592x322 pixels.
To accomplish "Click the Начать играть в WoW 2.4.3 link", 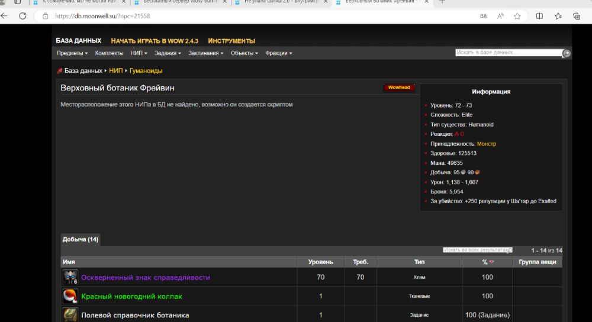I will point(155,41).
